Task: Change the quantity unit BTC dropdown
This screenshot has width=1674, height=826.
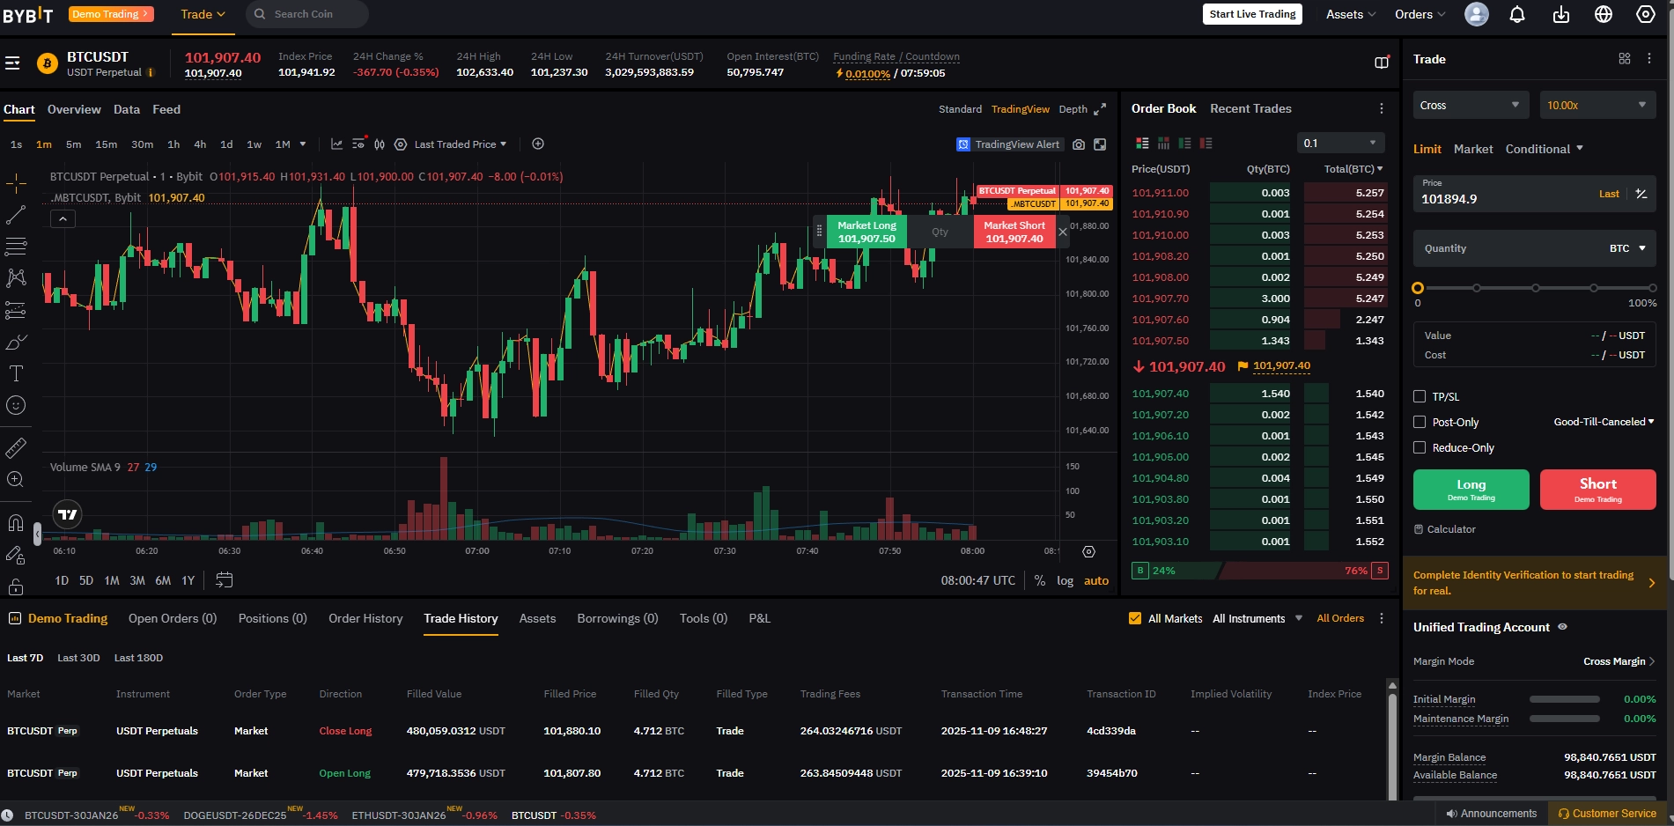Action: [1627, 248]
